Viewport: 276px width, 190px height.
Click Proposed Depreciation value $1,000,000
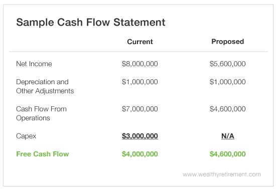[228, 82]
